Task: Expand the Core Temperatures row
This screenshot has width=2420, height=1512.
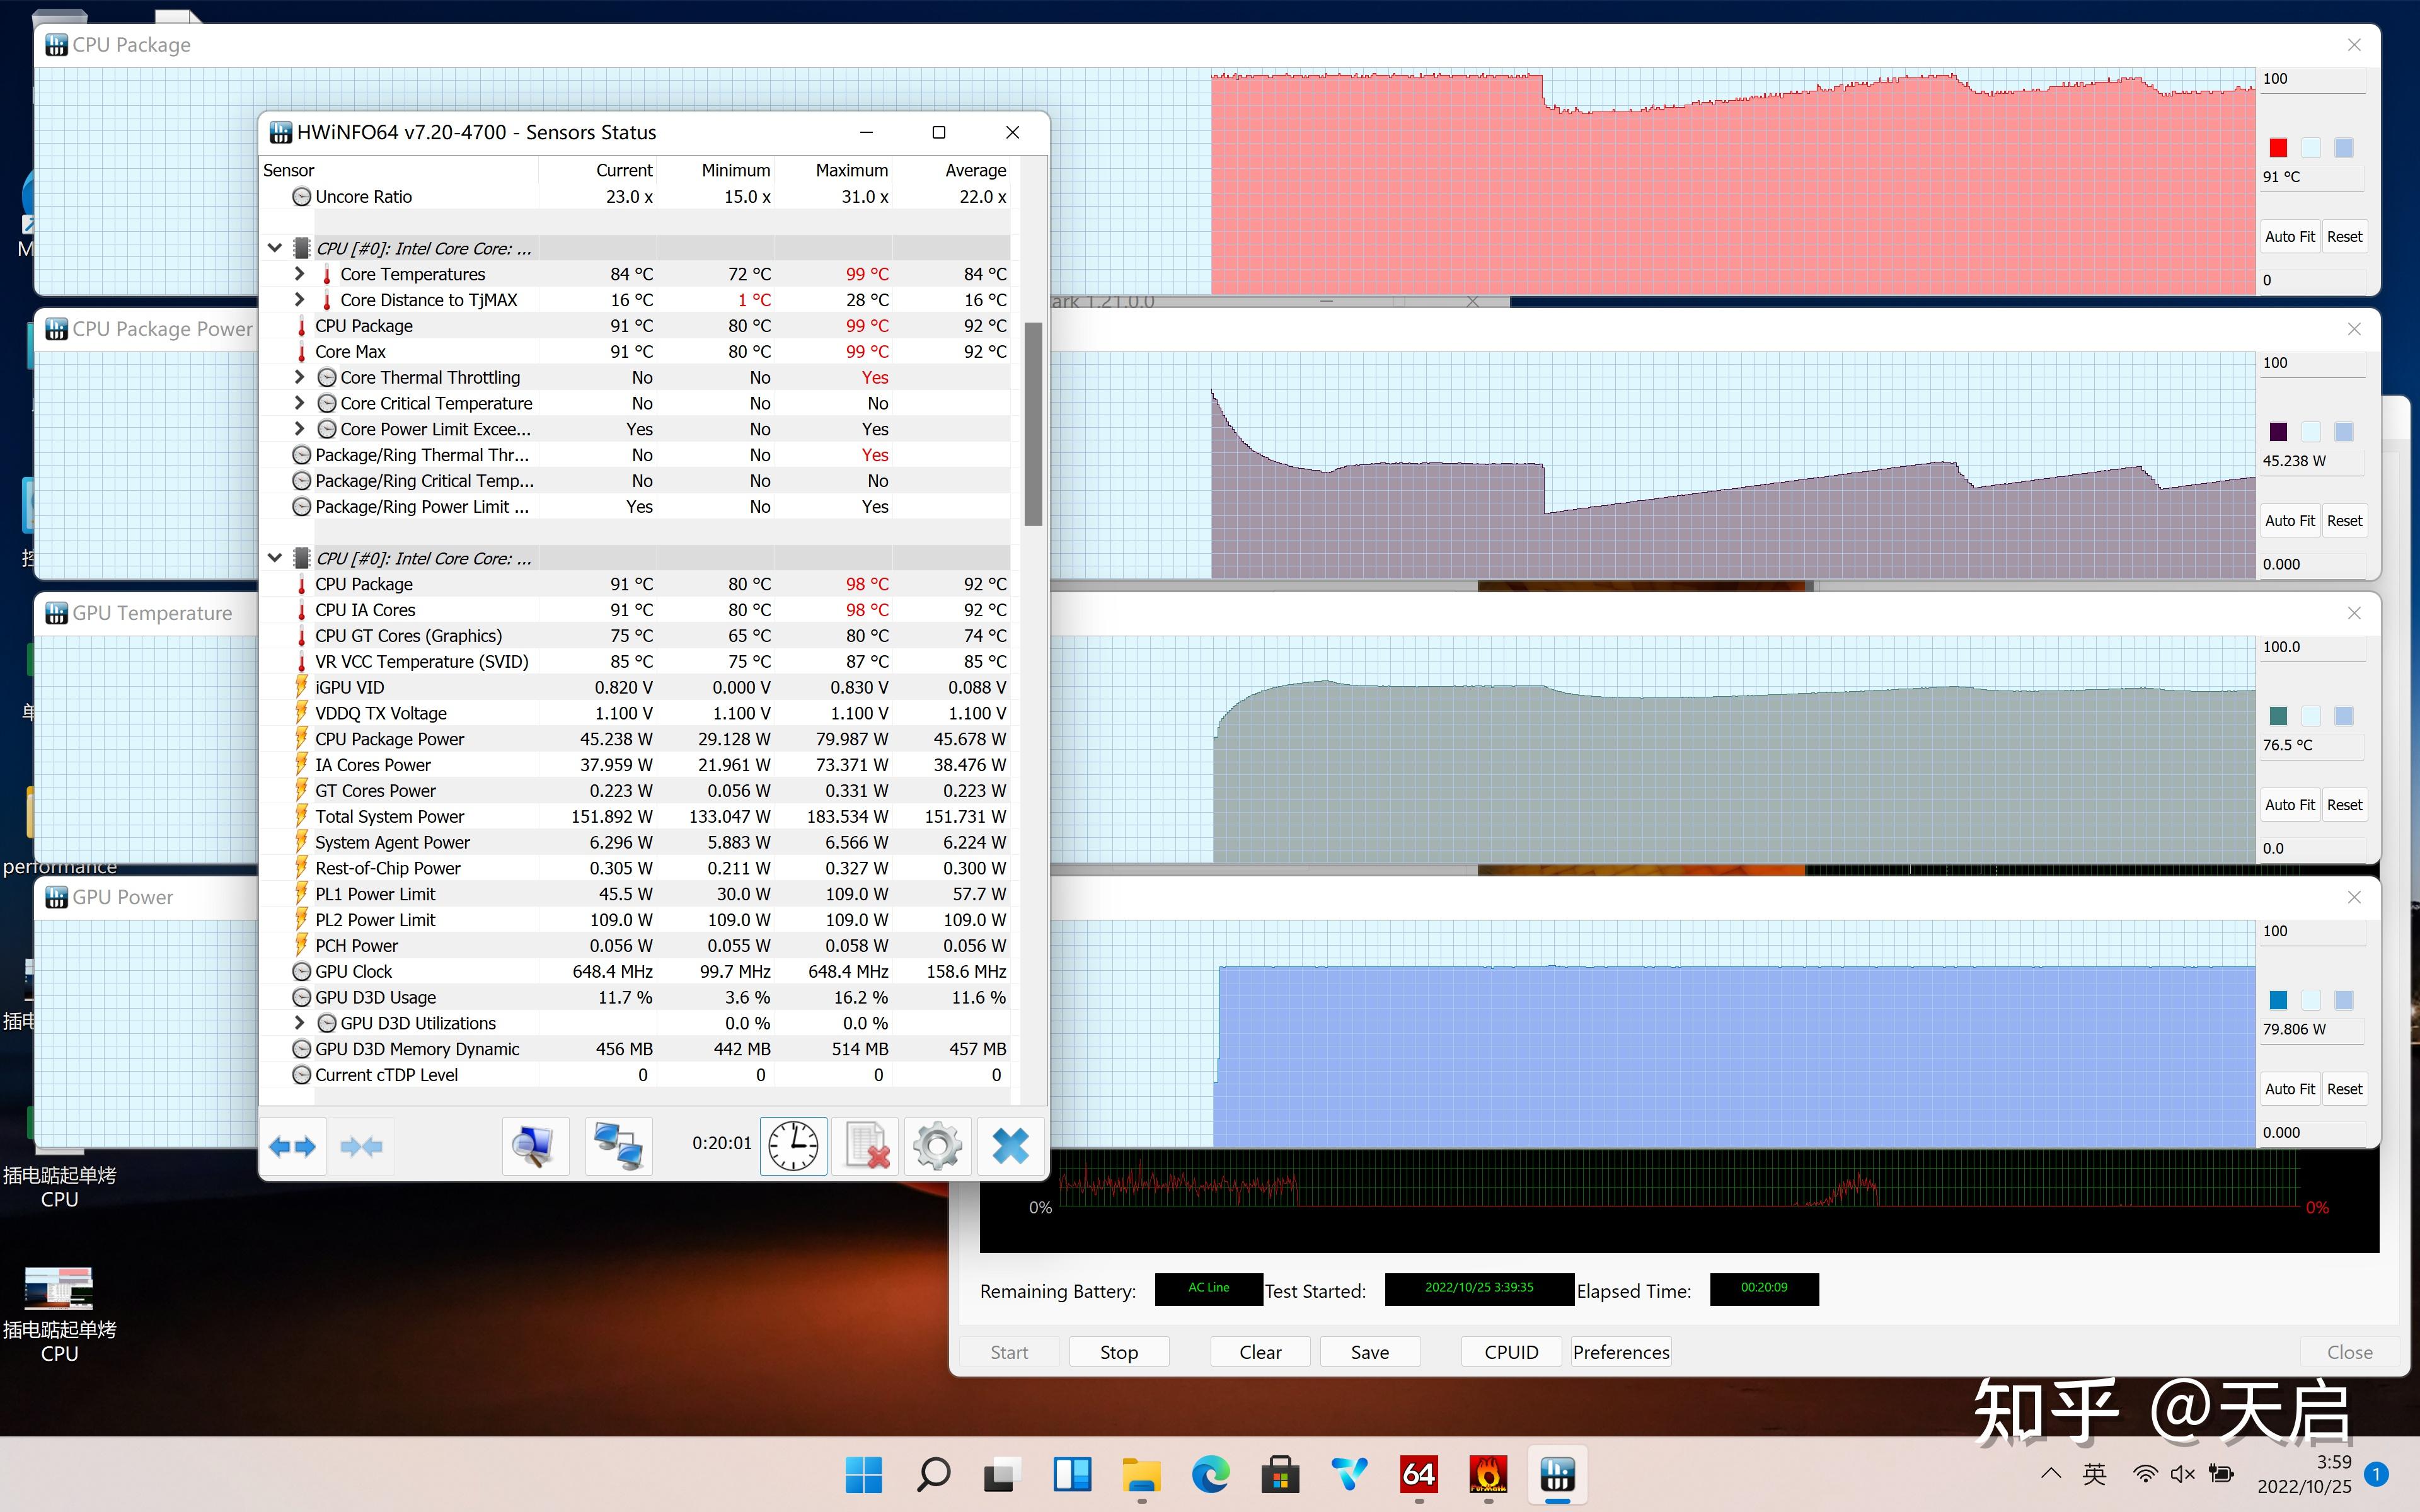Action: 299,273
